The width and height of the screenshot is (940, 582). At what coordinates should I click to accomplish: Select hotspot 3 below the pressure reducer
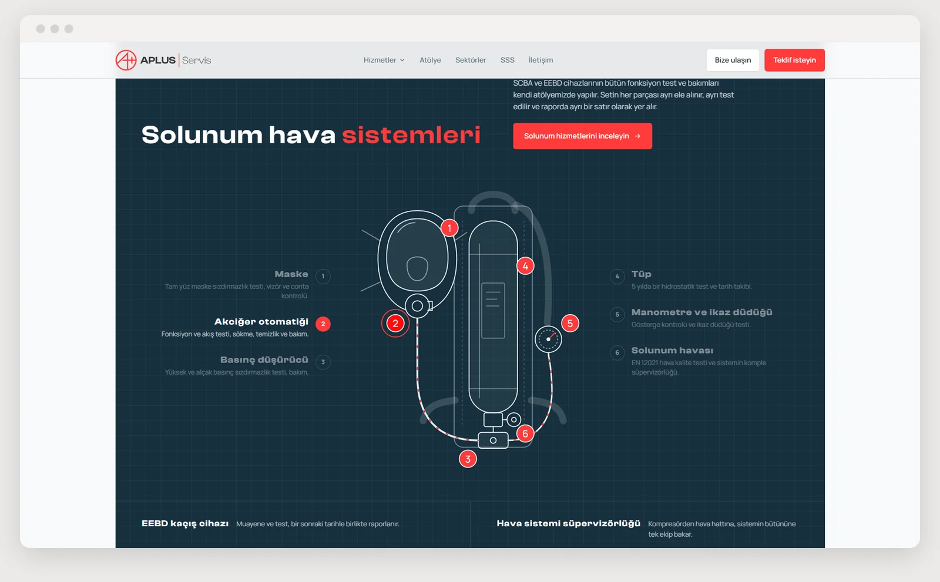(x=468, y=459)
